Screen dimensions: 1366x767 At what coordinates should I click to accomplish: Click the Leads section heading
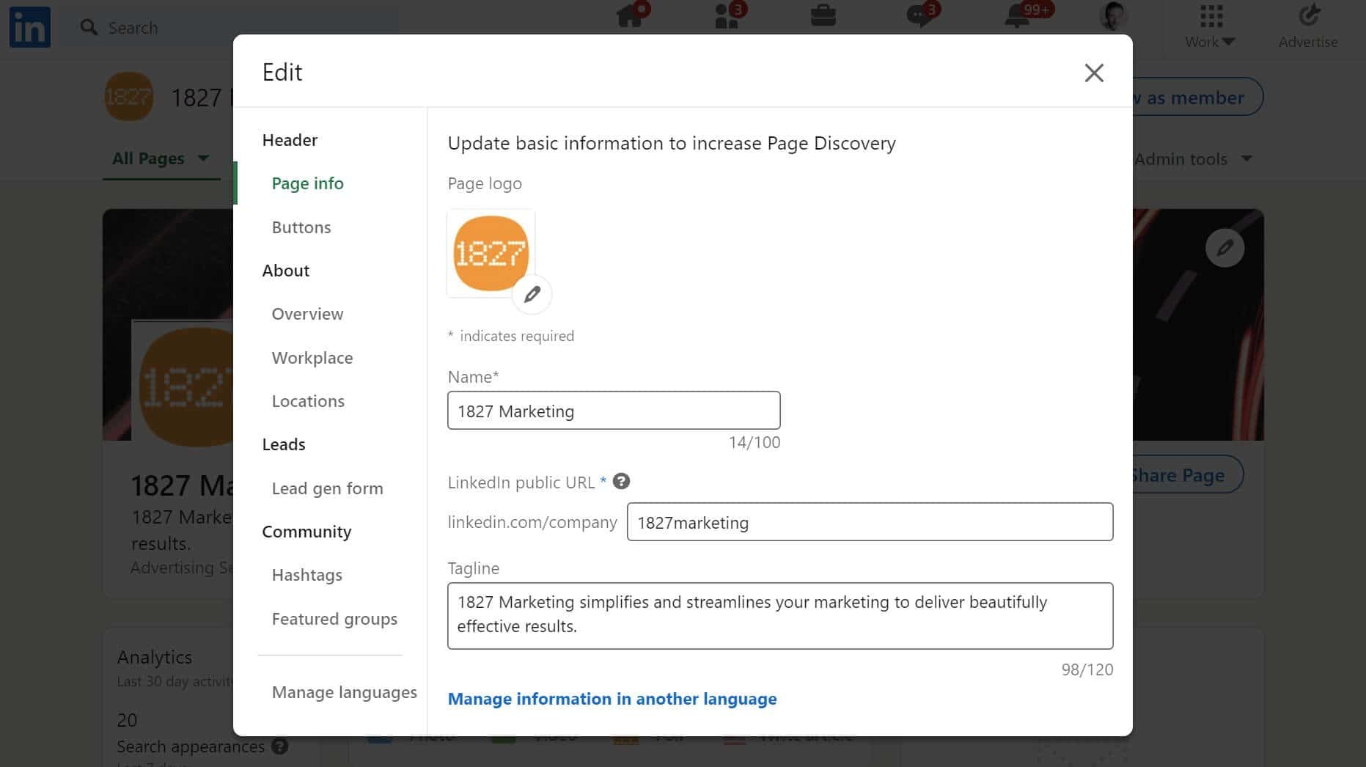[284, 444]
